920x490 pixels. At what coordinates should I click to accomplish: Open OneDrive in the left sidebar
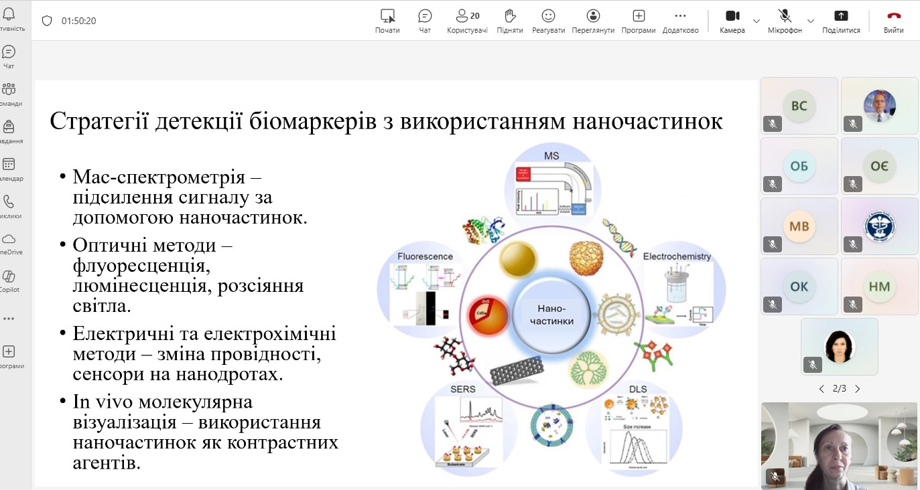(9, 244)
